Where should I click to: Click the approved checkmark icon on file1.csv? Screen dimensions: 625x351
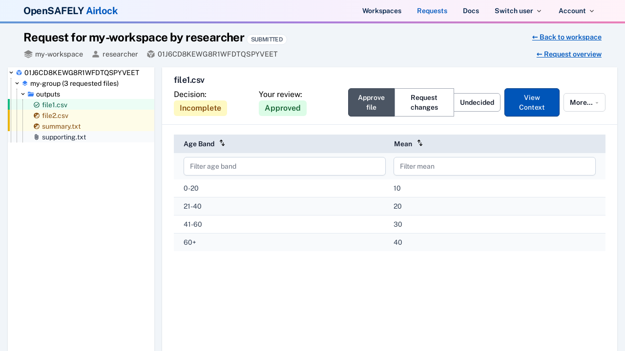[36, 105]
